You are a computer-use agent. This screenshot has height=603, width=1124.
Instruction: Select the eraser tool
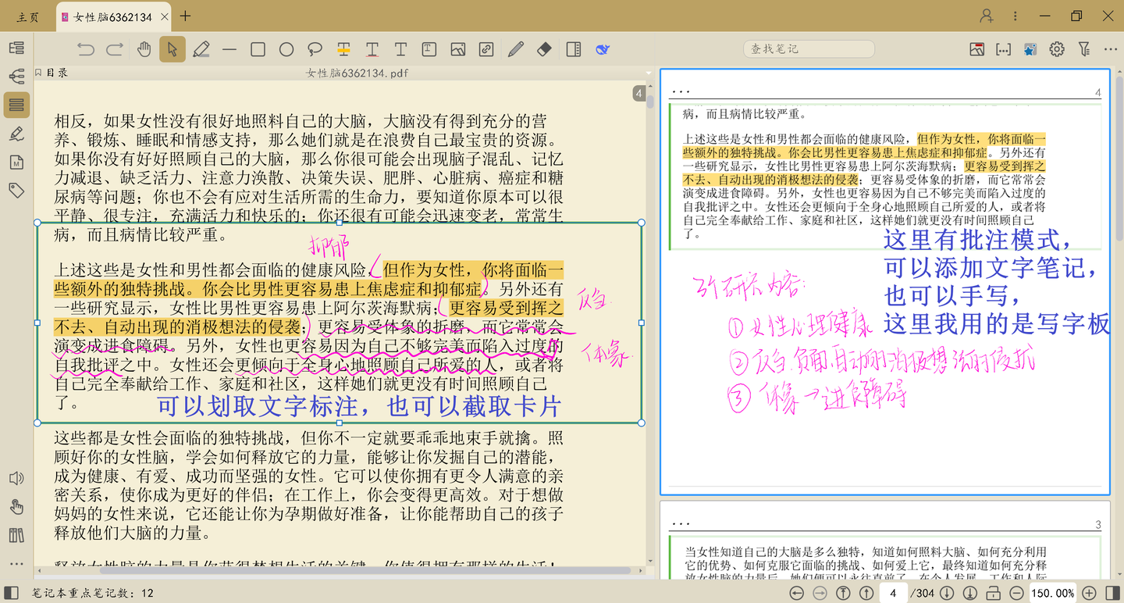[544, 49]
